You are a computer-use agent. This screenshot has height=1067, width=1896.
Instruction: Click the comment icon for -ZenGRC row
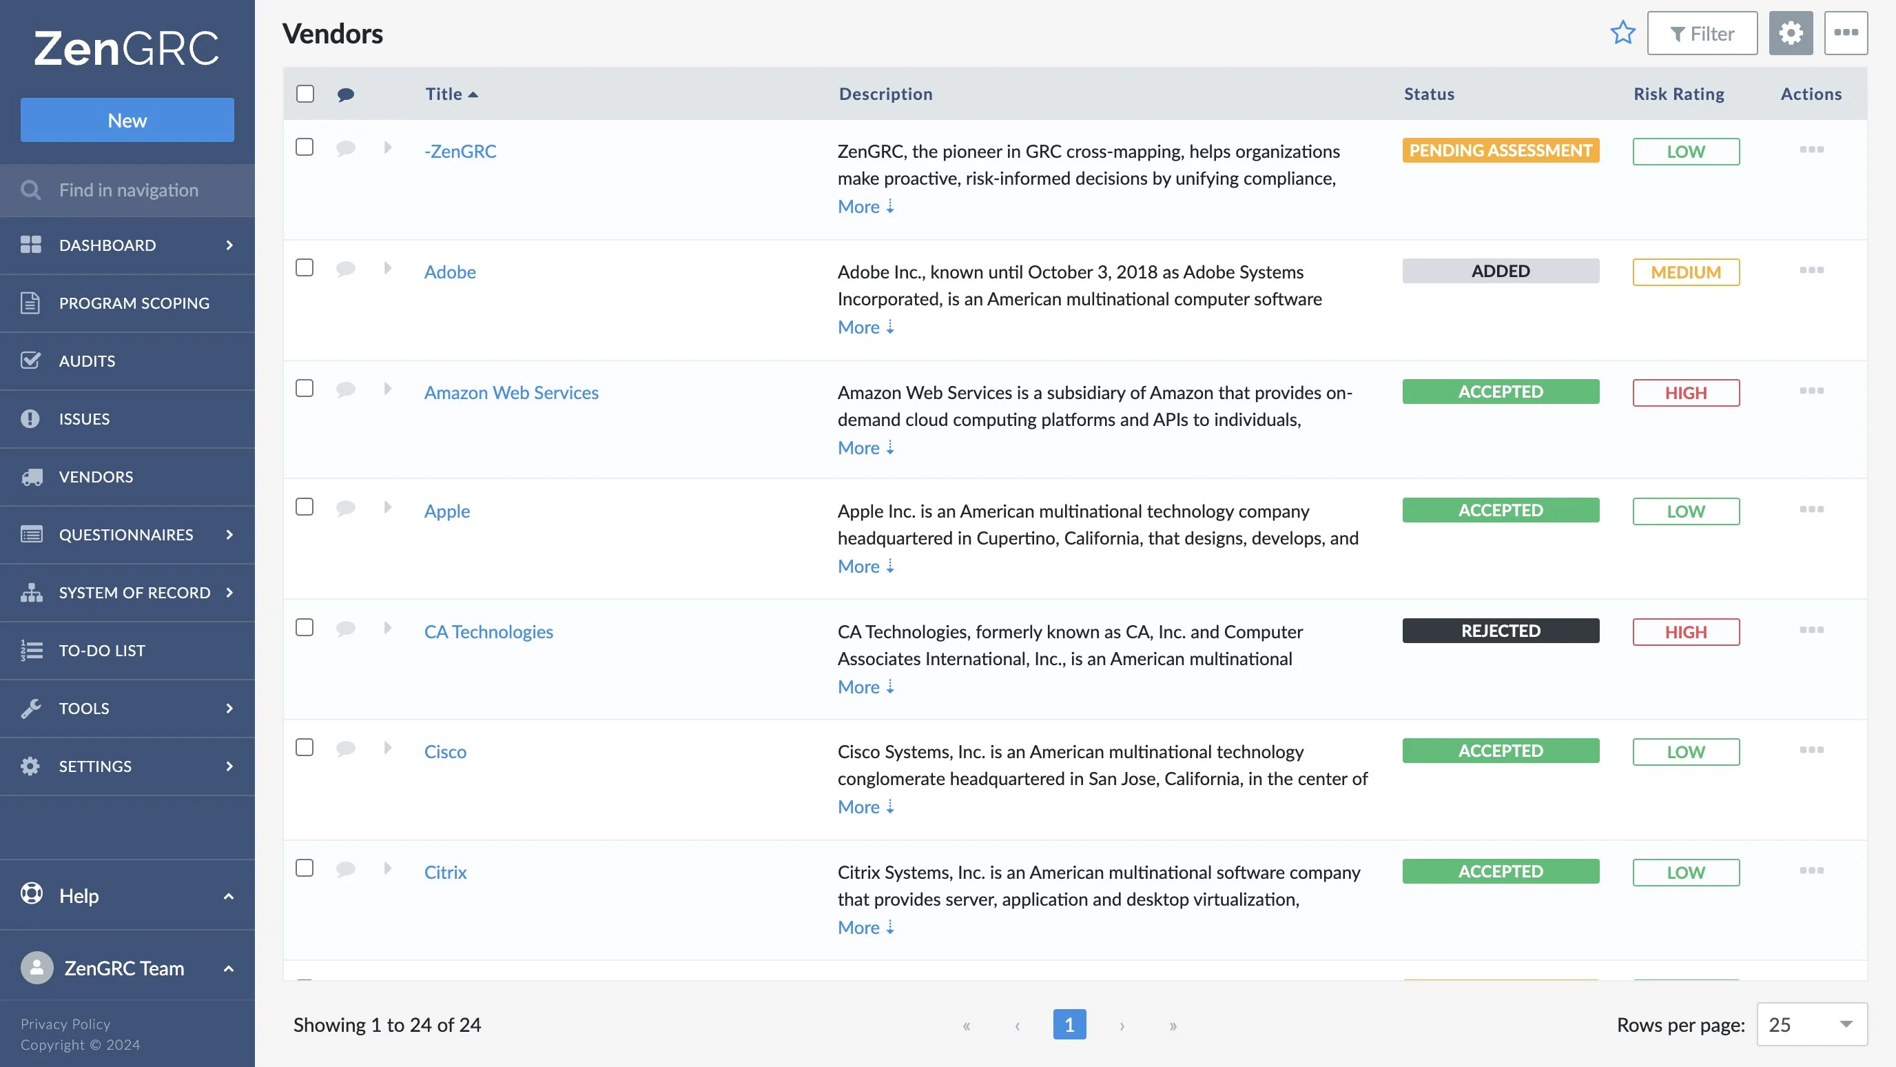coord(345,148)
